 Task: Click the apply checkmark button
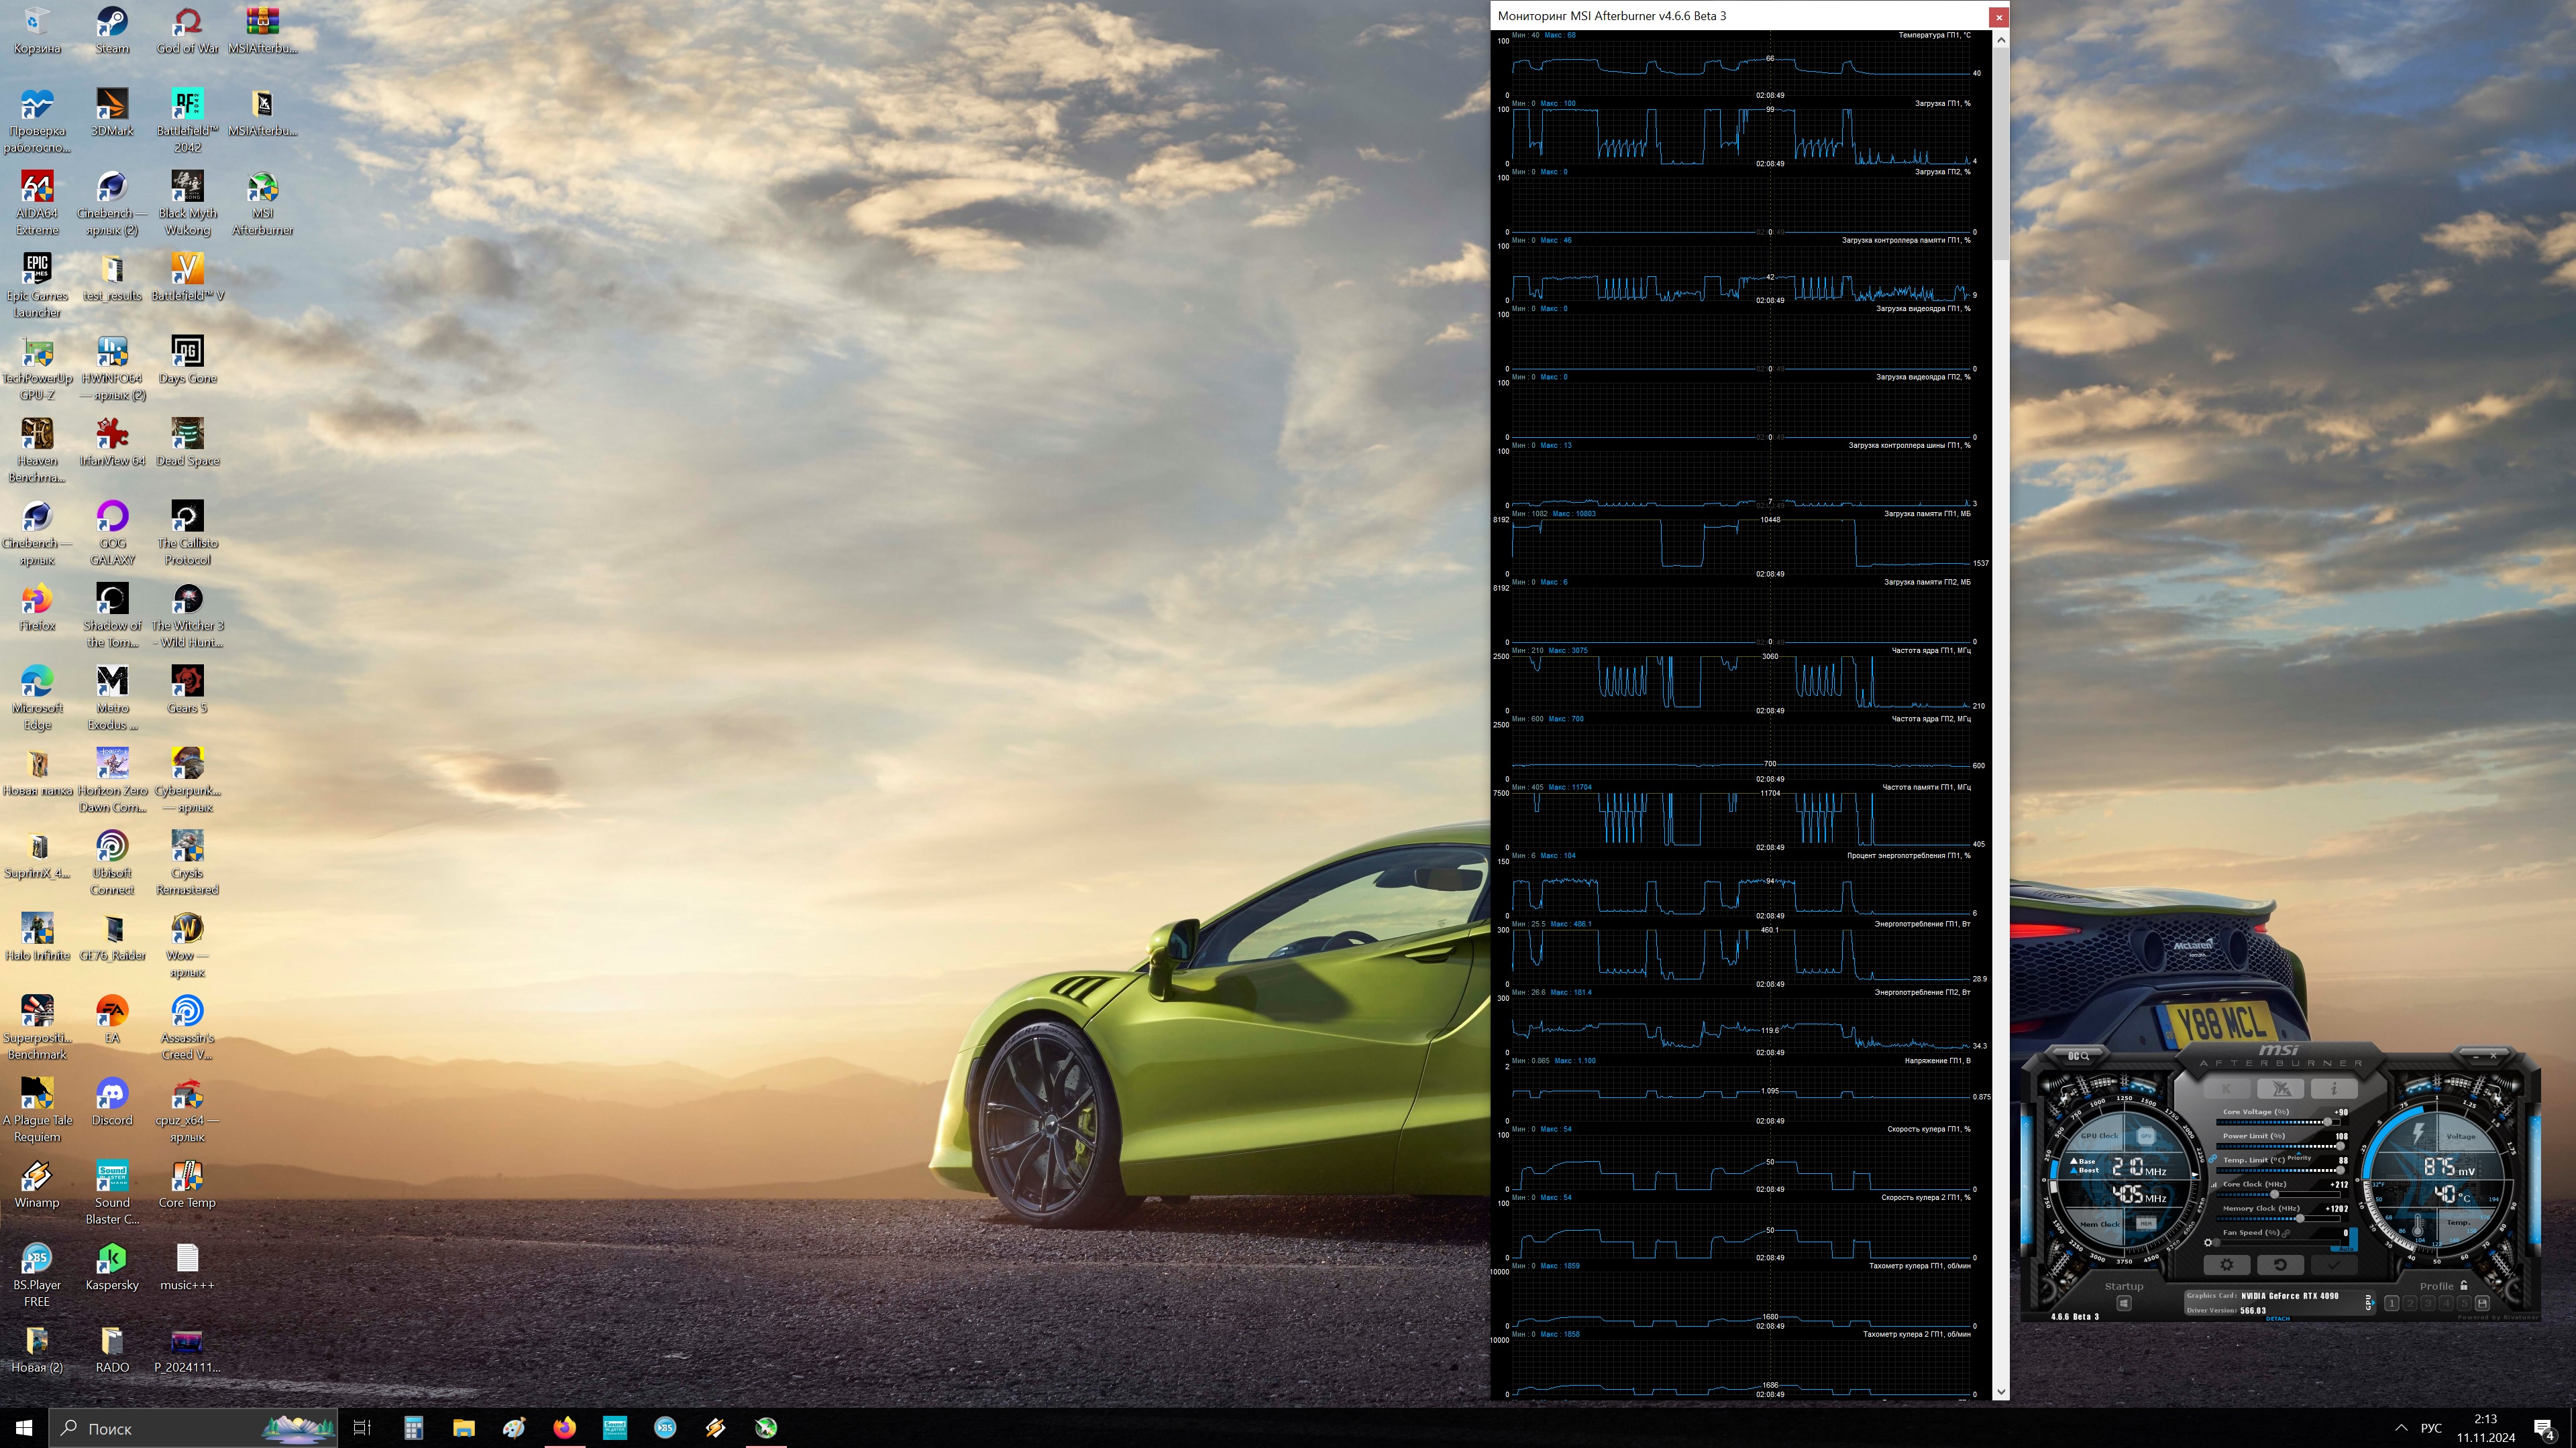point(2334,1264)
